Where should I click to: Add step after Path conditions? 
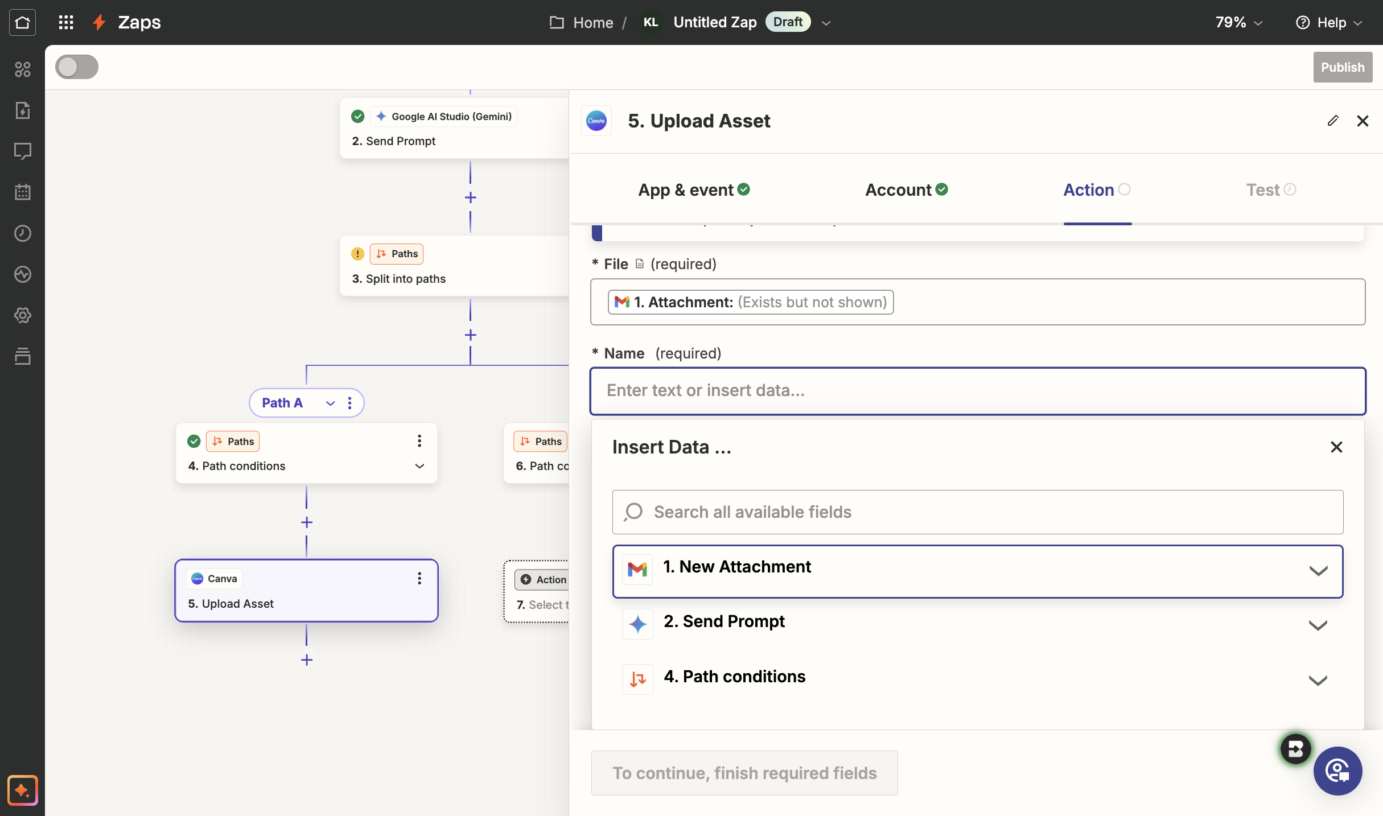click(307, 522)
